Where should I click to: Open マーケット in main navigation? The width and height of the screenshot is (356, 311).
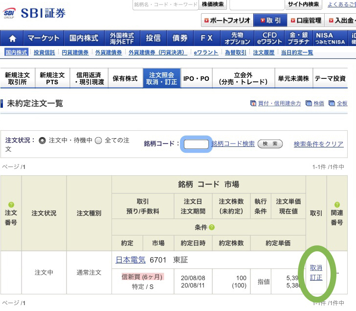44,38
